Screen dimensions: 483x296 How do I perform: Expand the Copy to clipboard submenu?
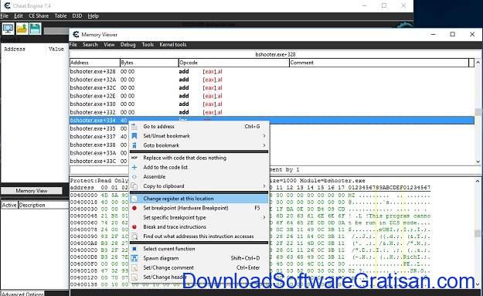tap(264, 186)
